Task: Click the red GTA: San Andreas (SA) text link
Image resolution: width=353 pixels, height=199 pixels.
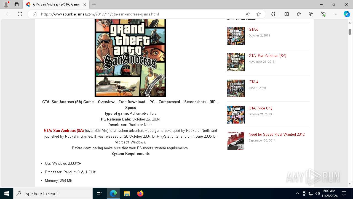Action: click(x=64, y=130)
